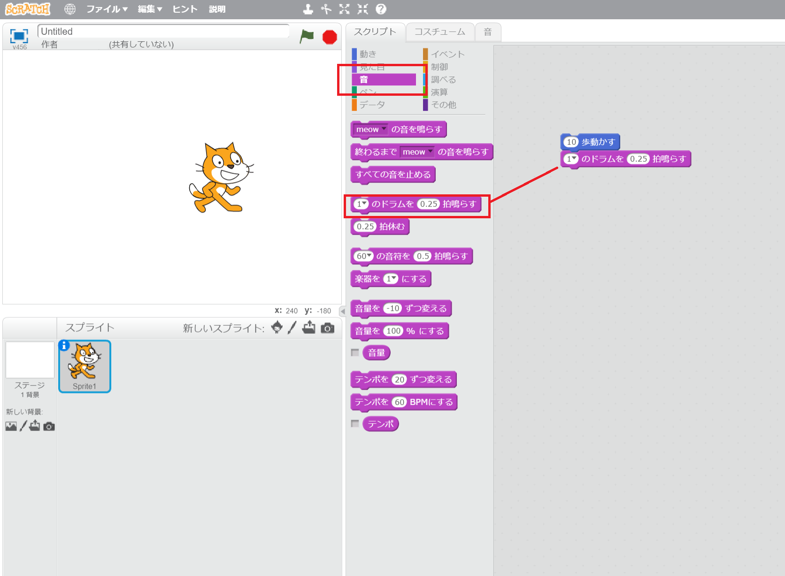
Task: Edit 0.25 beats in script area drum block
Action: coord(639,159)
